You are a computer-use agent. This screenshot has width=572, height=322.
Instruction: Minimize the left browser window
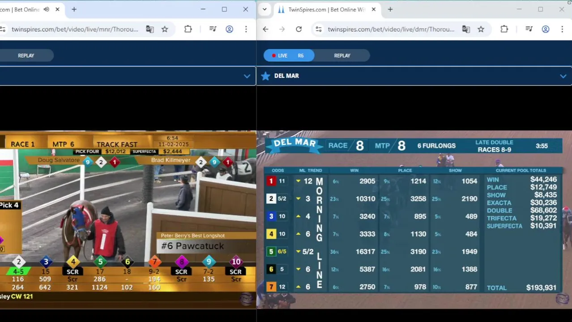point(203,9)
